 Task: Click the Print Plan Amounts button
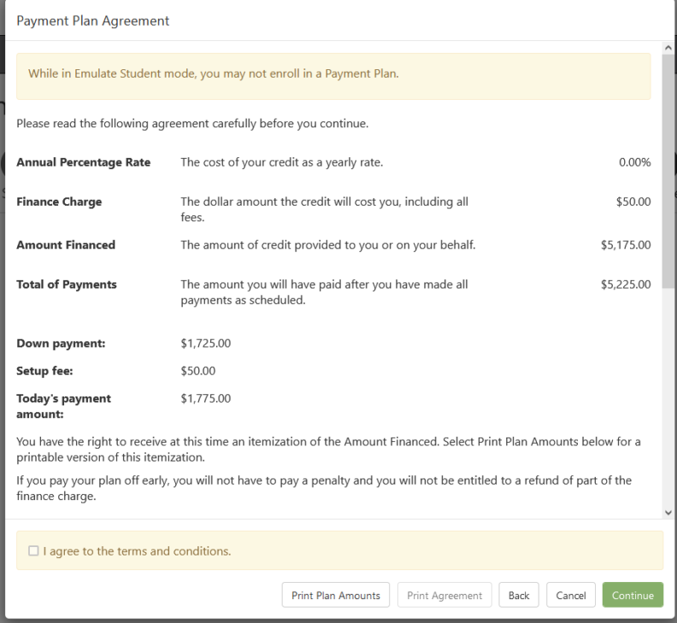click(x=336, y=596)
